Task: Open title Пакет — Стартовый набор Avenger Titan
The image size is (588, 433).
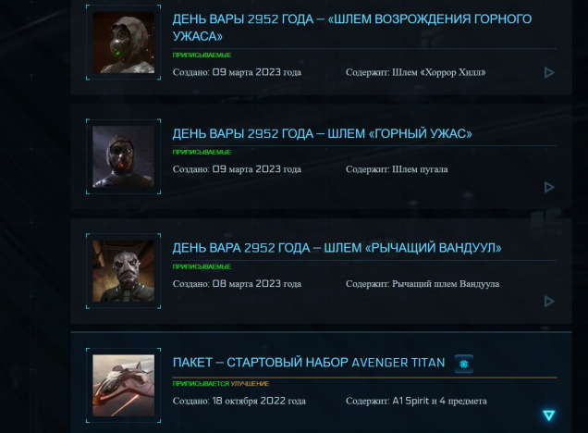Action: (309, 363)
